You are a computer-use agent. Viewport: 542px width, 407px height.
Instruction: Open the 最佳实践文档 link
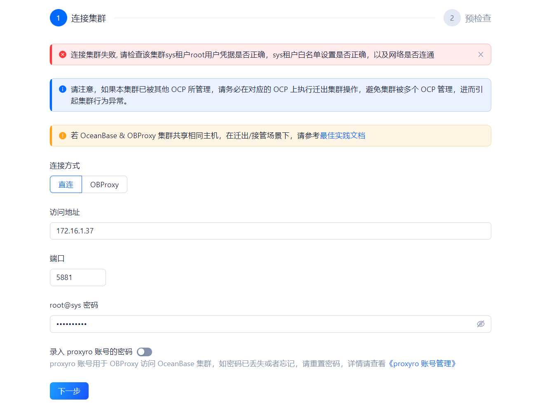pyautogui.click(x=343, y=136)
